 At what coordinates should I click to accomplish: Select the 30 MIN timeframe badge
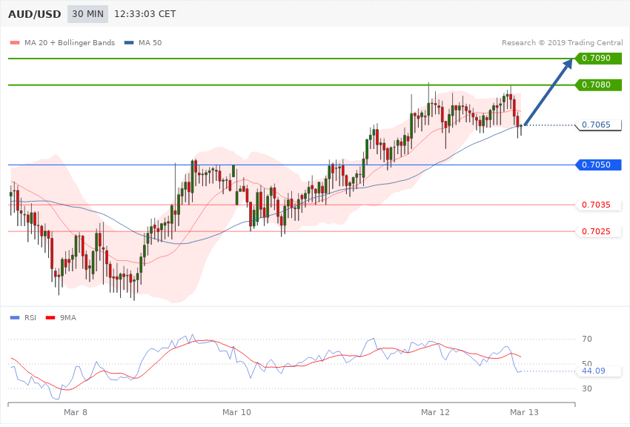[87, 14]
